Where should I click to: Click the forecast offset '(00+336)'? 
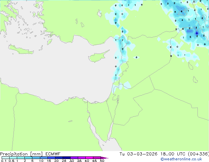(x=198, y=154)
